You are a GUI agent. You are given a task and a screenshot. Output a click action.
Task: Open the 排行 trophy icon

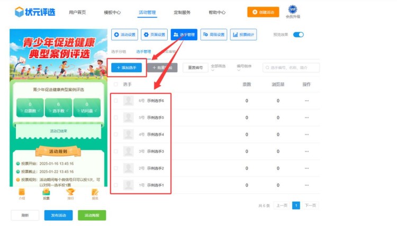pos(70,192)
